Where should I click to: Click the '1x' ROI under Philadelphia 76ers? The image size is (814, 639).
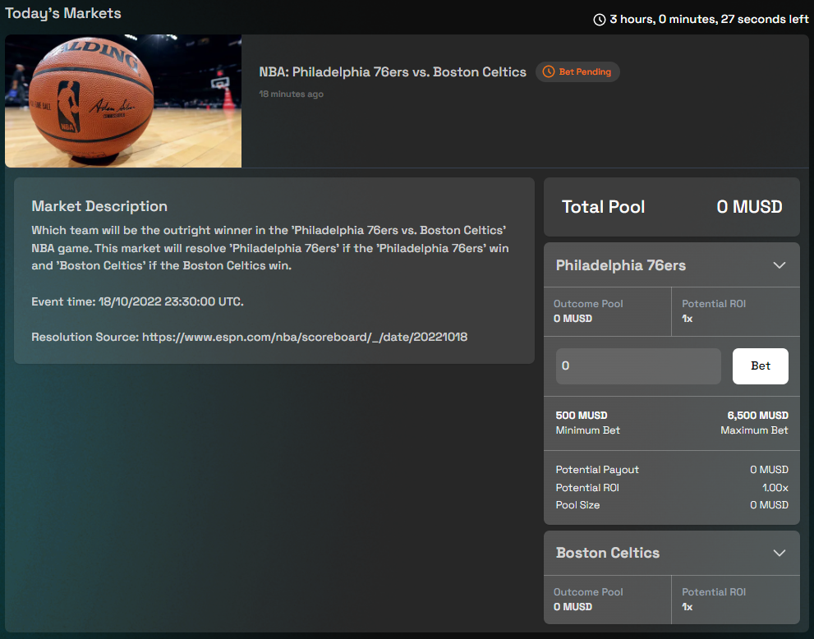688,319
